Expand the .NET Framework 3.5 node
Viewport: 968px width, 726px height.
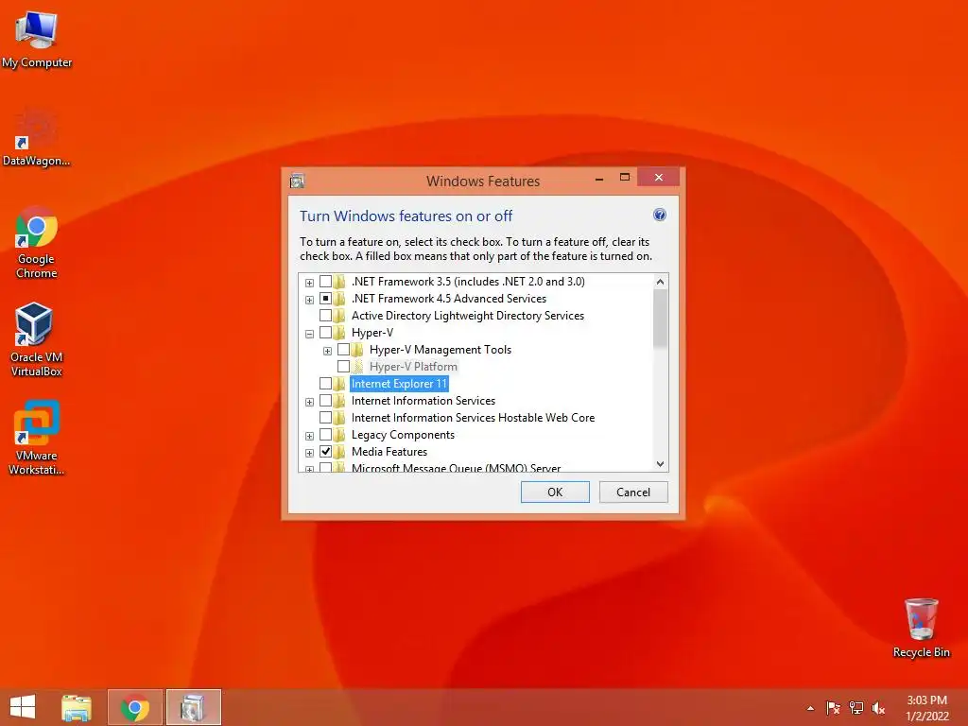pyautogui.click(x=309, y=283)
